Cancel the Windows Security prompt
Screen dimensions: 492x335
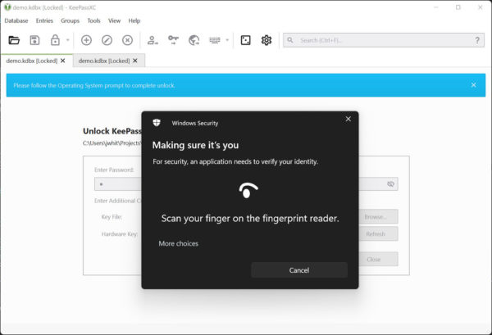299,270
